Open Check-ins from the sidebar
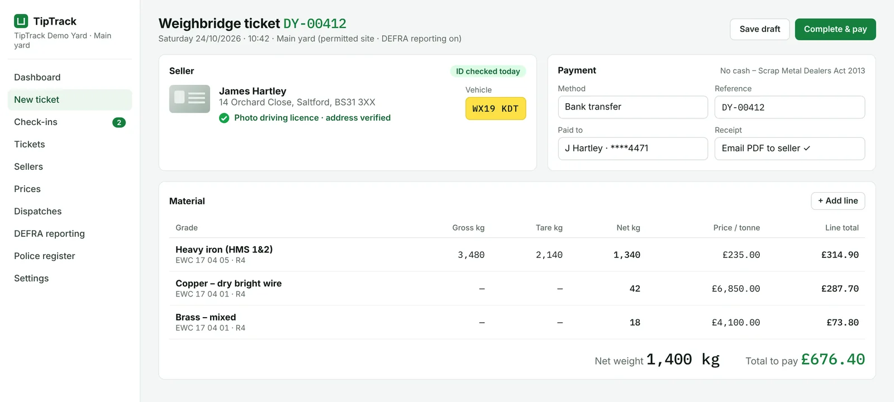 click(70, 122)
